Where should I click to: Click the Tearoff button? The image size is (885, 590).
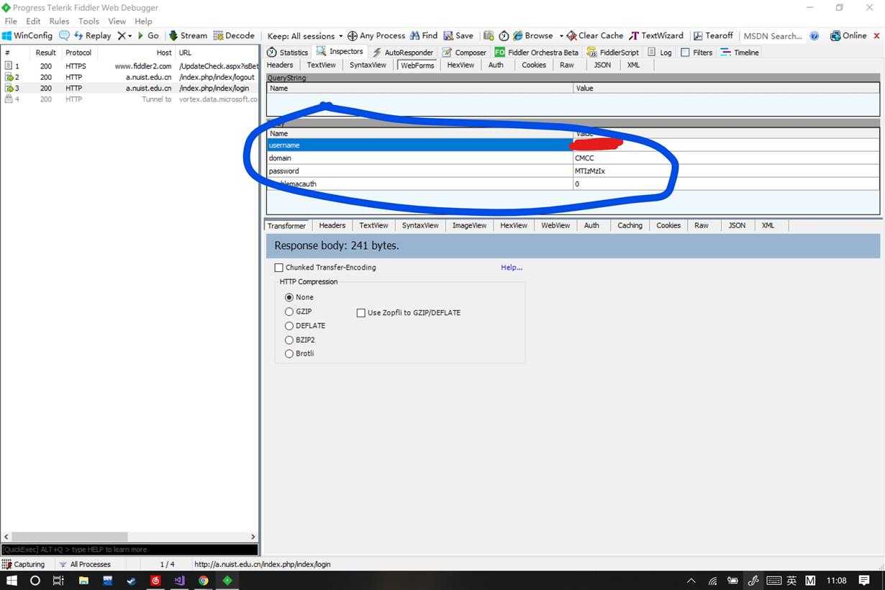click(713, 35)
